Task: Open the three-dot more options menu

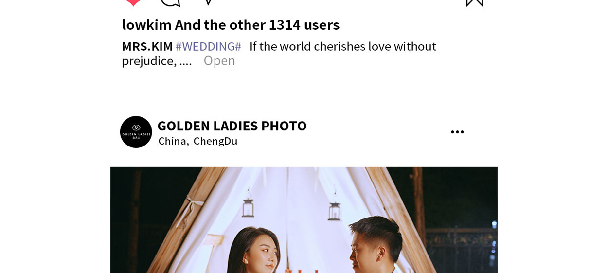Action: coord(457,132)
